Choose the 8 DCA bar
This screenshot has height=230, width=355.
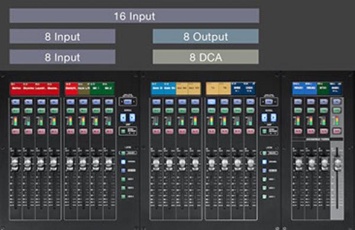[x=206, y=57]
